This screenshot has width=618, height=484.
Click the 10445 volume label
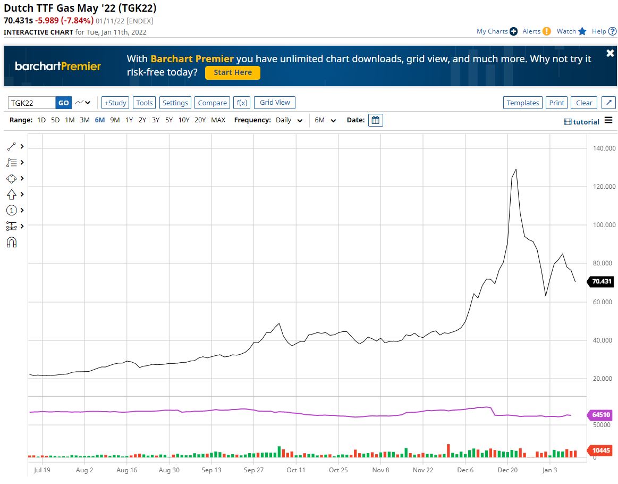tap(600, 450)
